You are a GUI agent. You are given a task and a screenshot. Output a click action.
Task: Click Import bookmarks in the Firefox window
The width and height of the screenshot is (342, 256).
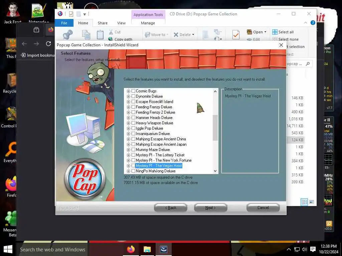click(37, 55)
